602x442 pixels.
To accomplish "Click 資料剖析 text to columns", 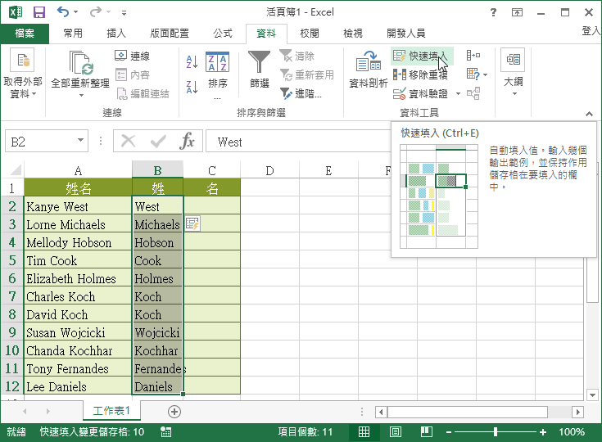I will tap(368, 69).
